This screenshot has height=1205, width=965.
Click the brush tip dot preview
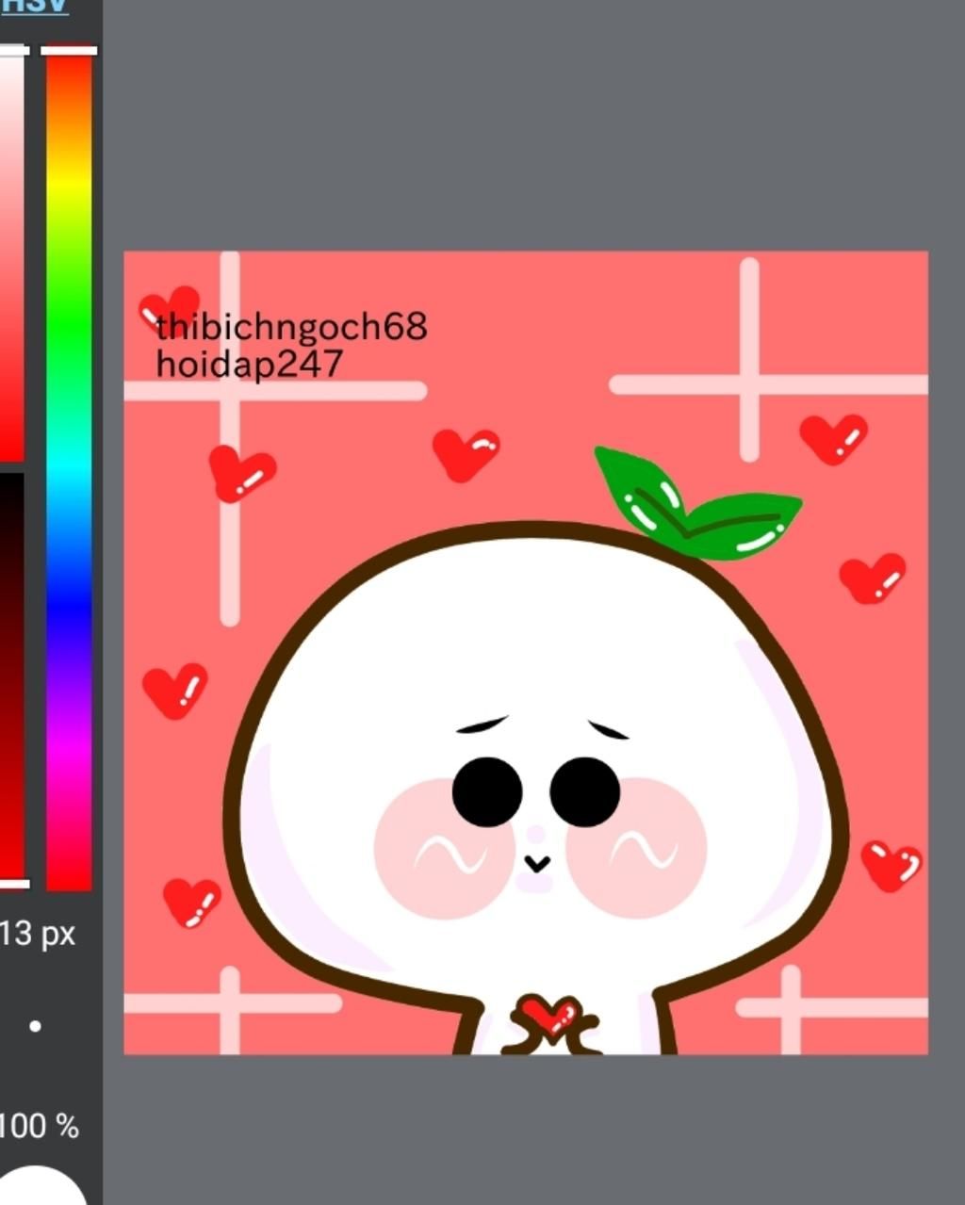click(x=35, y=1026)
